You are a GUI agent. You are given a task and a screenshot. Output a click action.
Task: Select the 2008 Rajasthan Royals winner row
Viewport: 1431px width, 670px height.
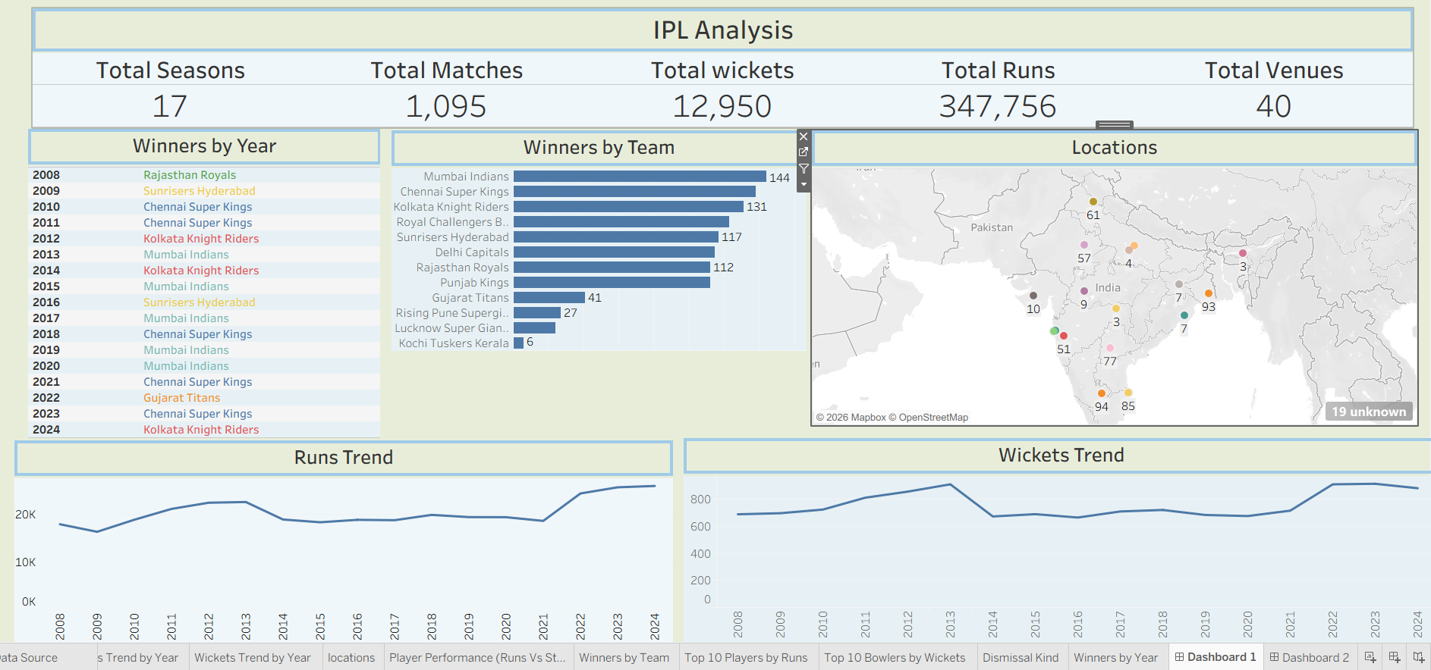tap(205, 175)
